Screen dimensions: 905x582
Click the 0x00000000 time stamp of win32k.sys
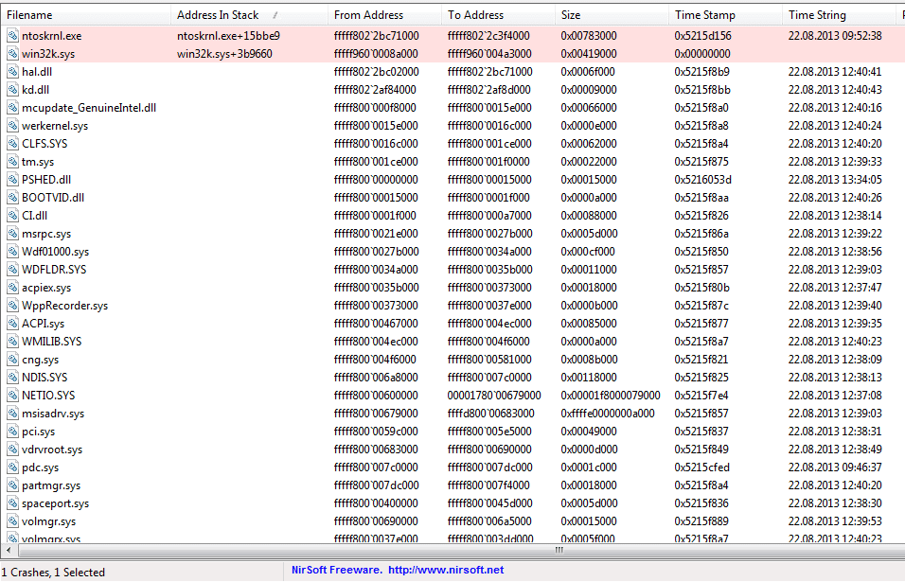coord(701,54)
